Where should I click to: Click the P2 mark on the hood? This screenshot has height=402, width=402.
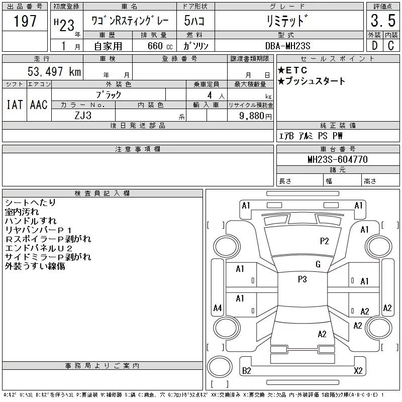pyautogui.click(x=324, y=241)
